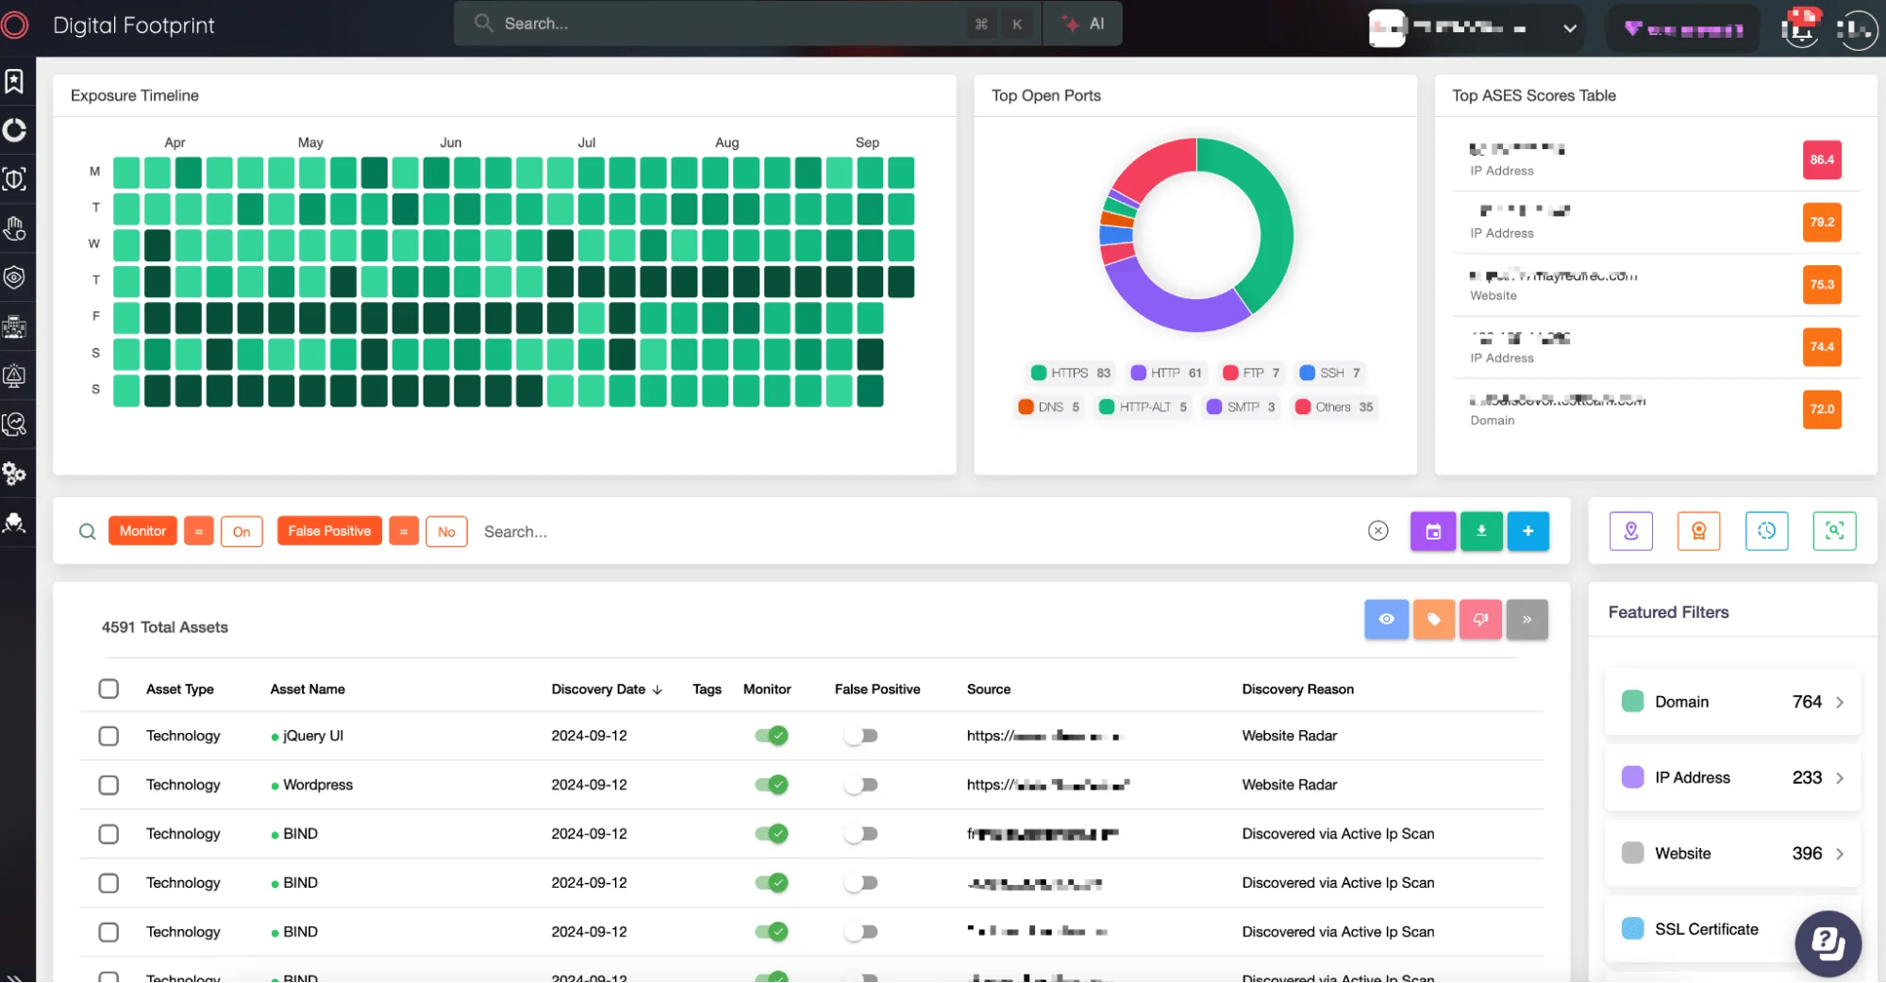This screenshot has width=1886, height=983.
Task: Open the analytics search icon in sidebar
Action: pyautogui.click(x=14, y=425)
